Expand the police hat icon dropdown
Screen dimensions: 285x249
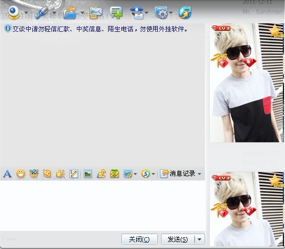147,13
